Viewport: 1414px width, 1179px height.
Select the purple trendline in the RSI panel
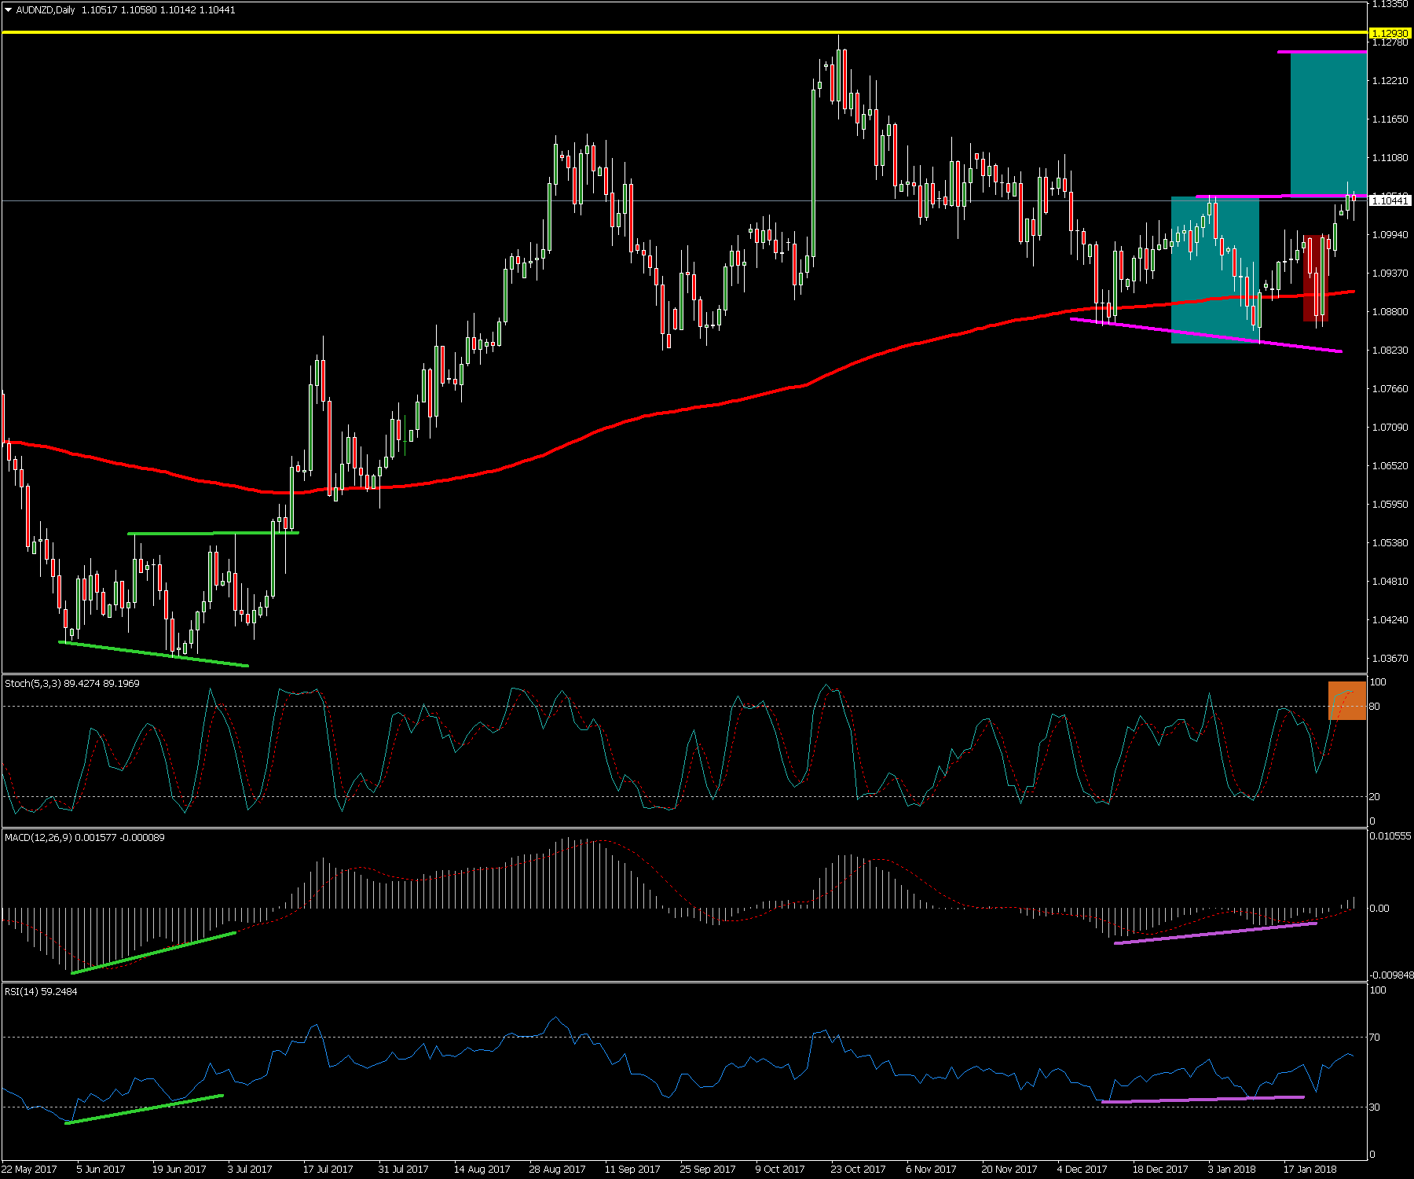click(x=1202, y=1099)
